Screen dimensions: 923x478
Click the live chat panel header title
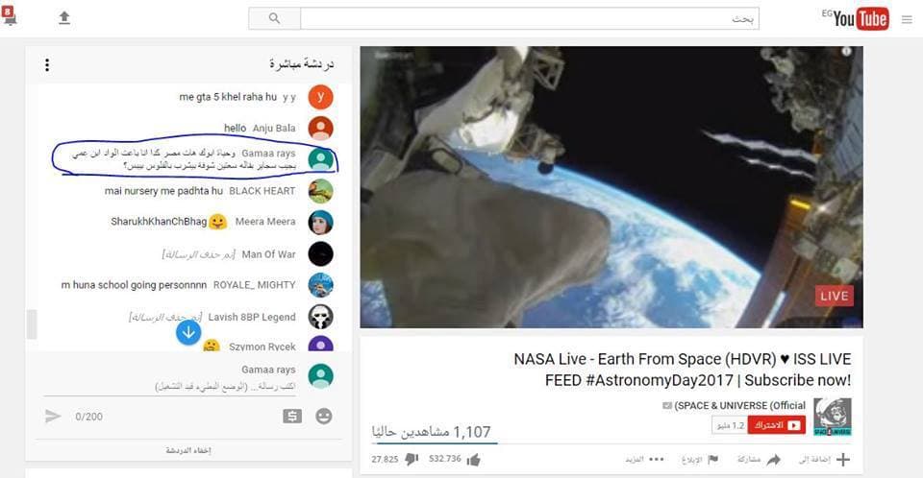click(x=301, y=63)
